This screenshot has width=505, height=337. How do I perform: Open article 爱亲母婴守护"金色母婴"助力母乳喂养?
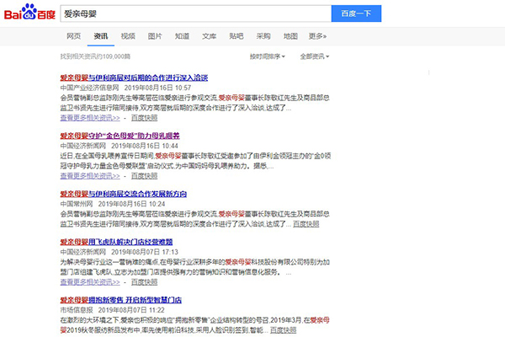[119, 135]
